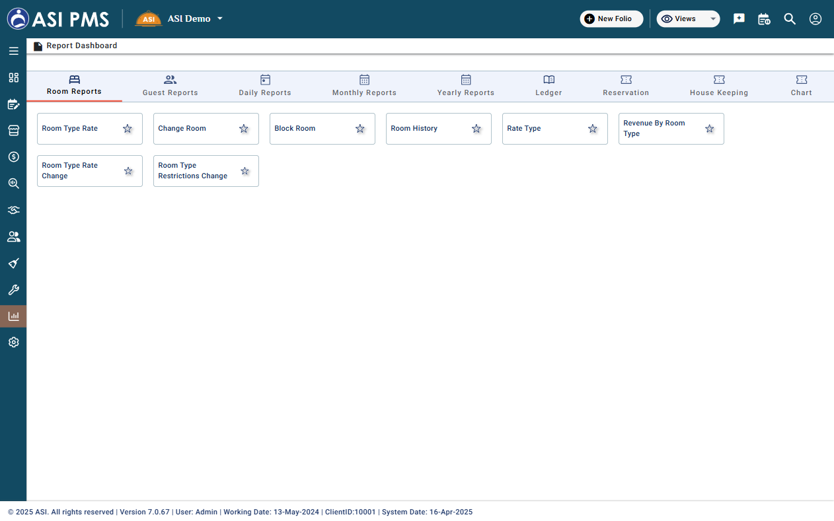Star the Change Room report
Image resolution: width=834 pixels, height=521 pixels.
coord(244,129)
